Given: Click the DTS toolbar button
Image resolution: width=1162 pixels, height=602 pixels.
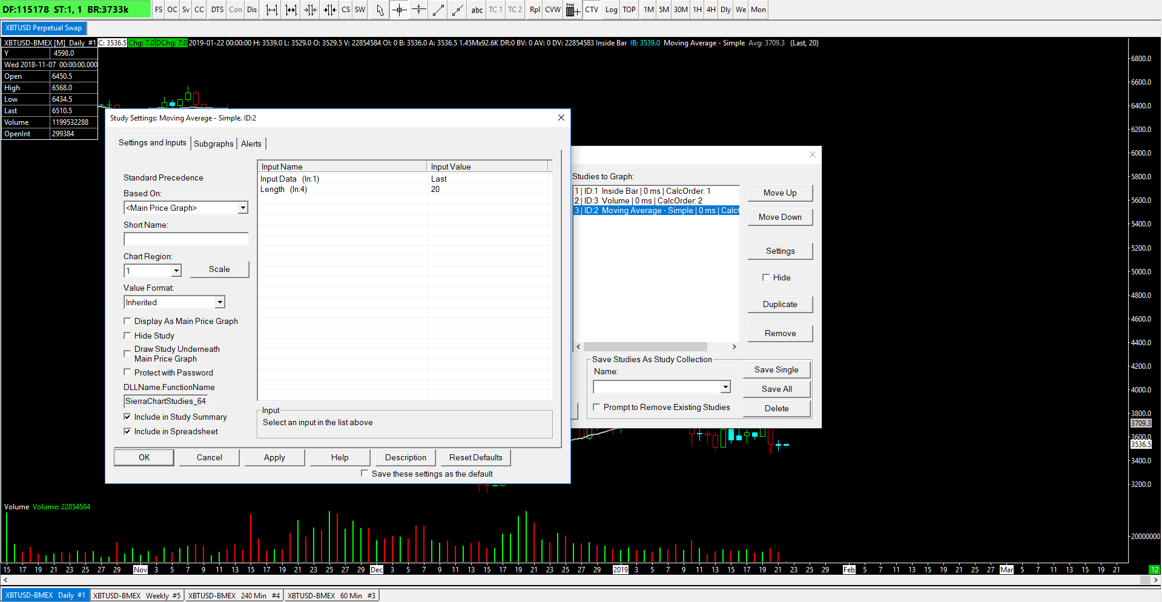Looking at the screenshot, I should [217, 10].
